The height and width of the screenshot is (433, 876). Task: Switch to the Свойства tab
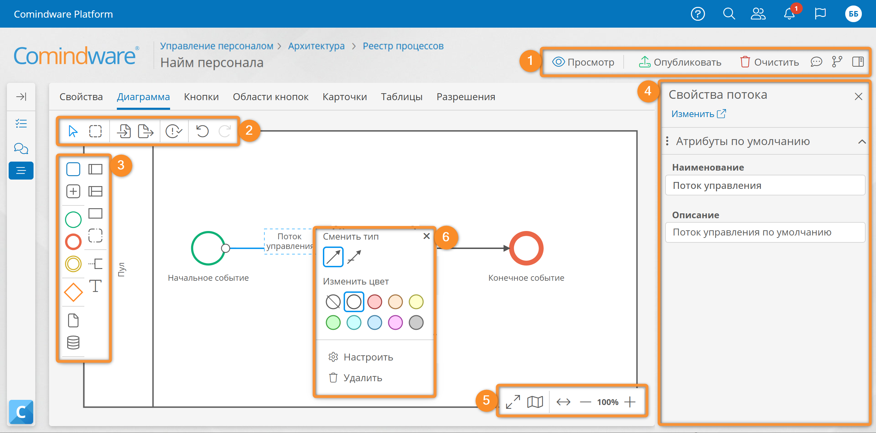coord(81,97)
